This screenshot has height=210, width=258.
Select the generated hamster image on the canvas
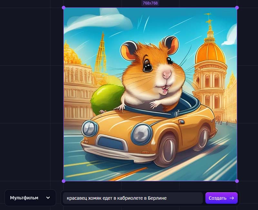(150, 94)
